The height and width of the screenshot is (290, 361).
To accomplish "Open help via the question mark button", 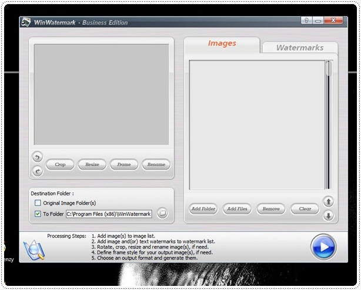I will (306, 21).
